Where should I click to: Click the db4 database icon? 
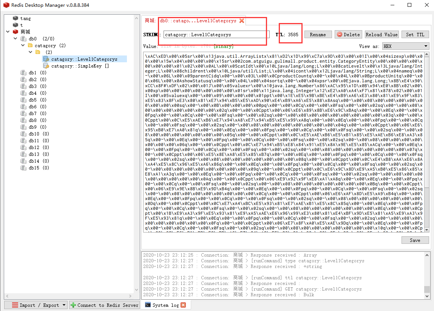click(23, 93)
